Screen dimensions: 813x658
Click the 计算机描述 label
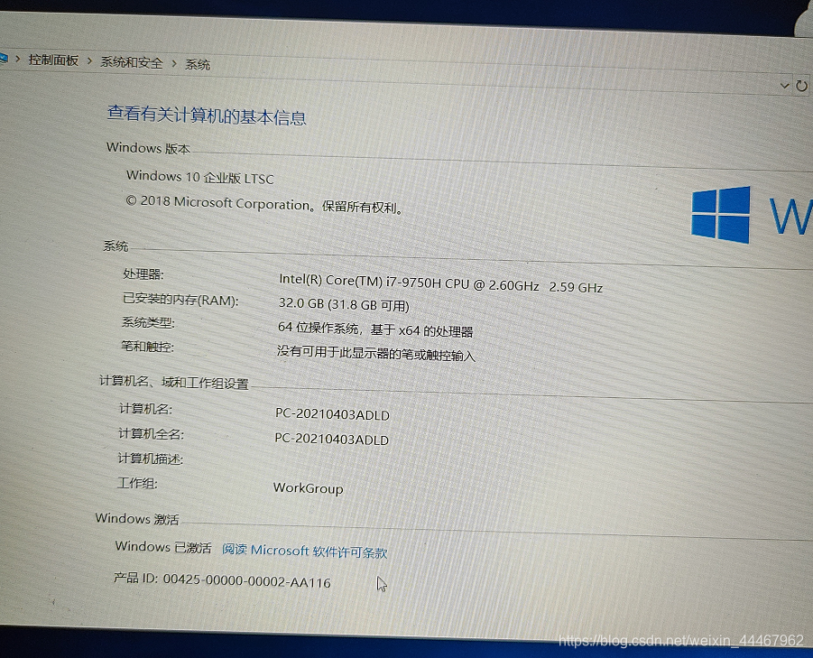(151, 459)
